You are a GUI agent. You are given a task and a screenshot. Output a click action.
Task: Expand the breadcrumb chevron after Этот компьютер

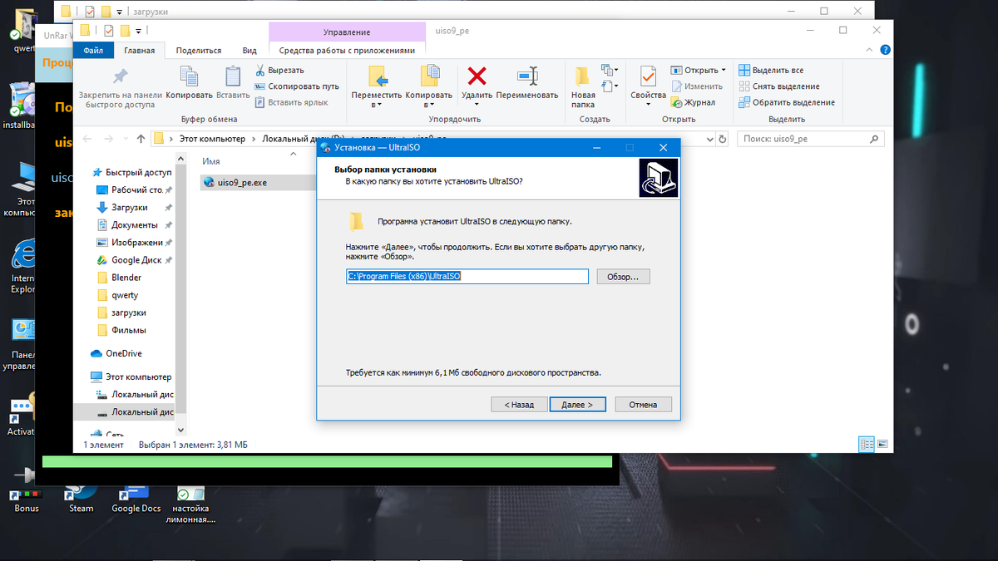point(254,139)
